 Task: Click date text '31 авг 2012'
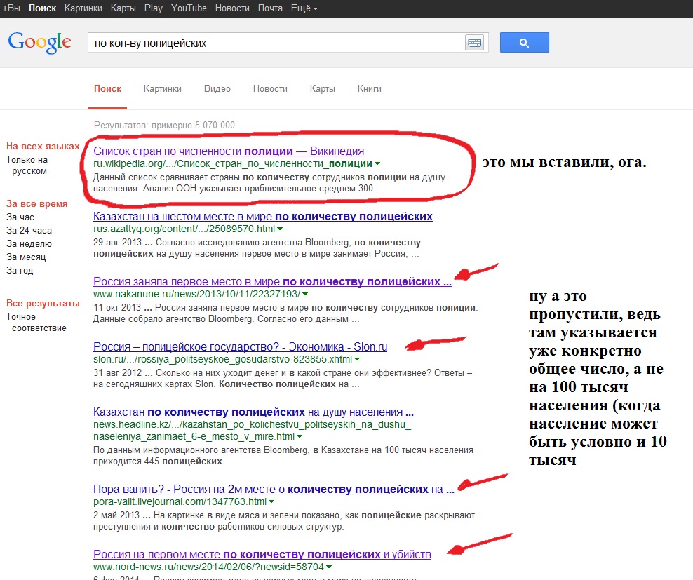pyautogui.click(x=118, y=373)
